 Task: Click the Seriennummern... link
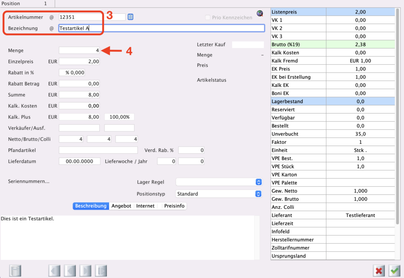click(29, 181)
